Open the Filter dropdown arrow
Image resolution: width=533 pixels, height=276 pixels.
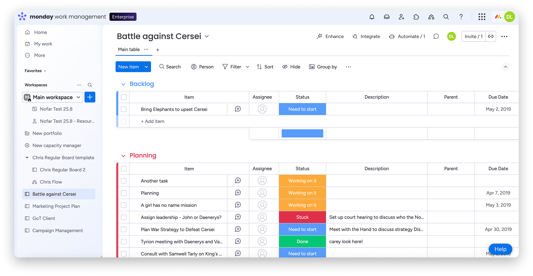click(x=248, y=67)
